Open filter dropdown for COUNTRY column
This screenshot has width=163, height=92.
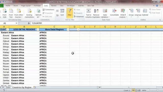pos(8,30)
